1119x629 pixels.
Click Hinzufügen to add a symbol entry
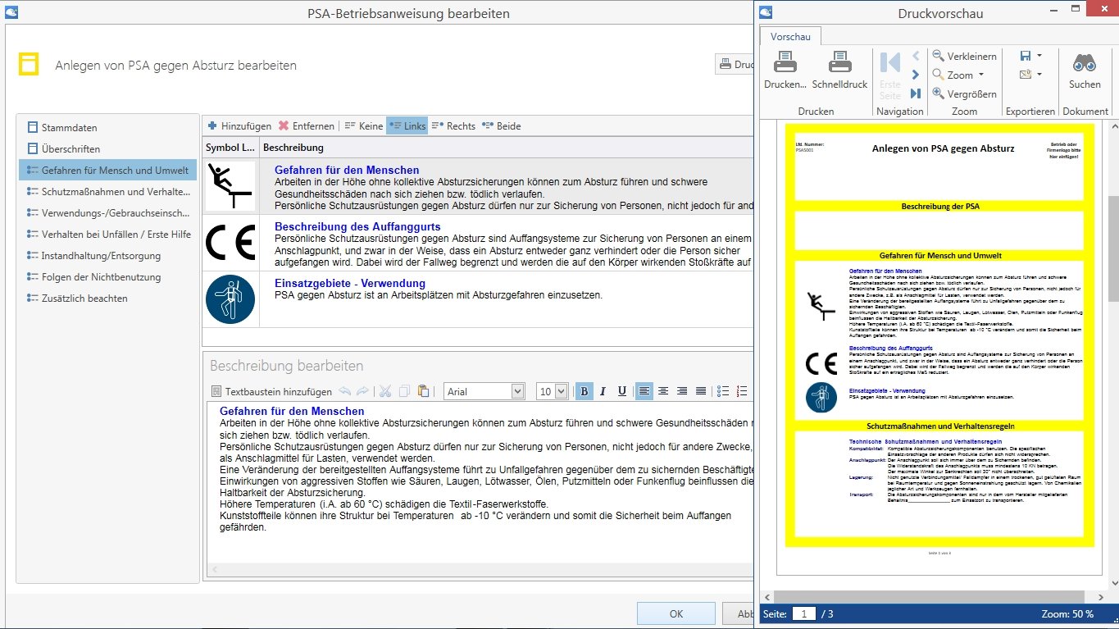[239, 125]
